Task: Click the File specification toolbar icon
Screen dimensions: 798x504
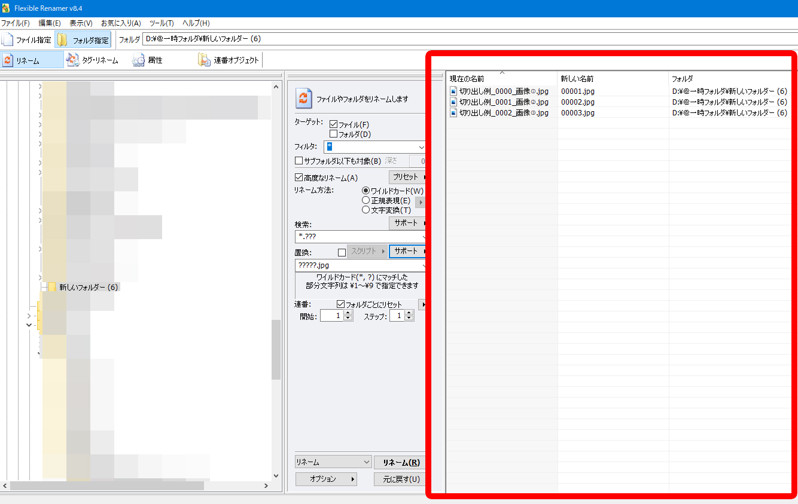Action: 8,40
